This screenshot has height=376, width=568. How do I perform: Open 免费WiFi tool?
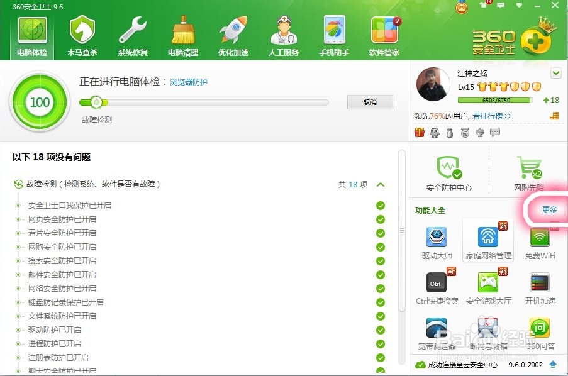click(540, 243)
